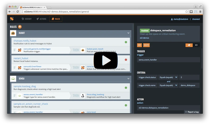Image resolution: width=210 pixels, height=124 pixels.
Task: Click the disconnect link
Action: (196, 19)
